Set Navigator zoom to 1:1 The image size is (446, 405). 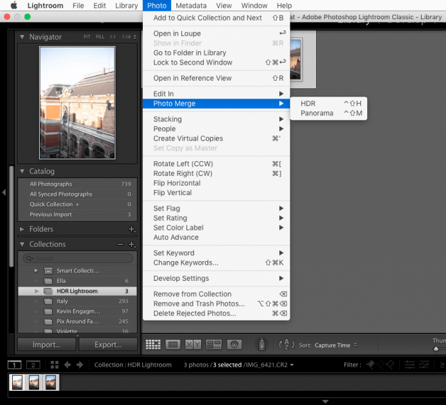tap(113, 37)
